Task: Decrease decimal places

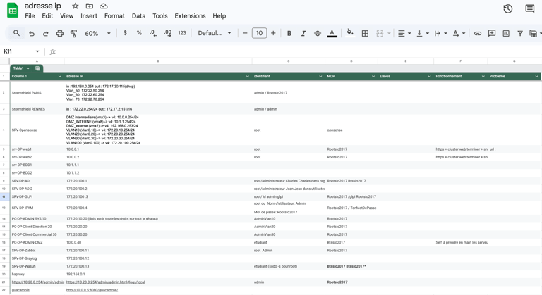Action: pos(153,33)
